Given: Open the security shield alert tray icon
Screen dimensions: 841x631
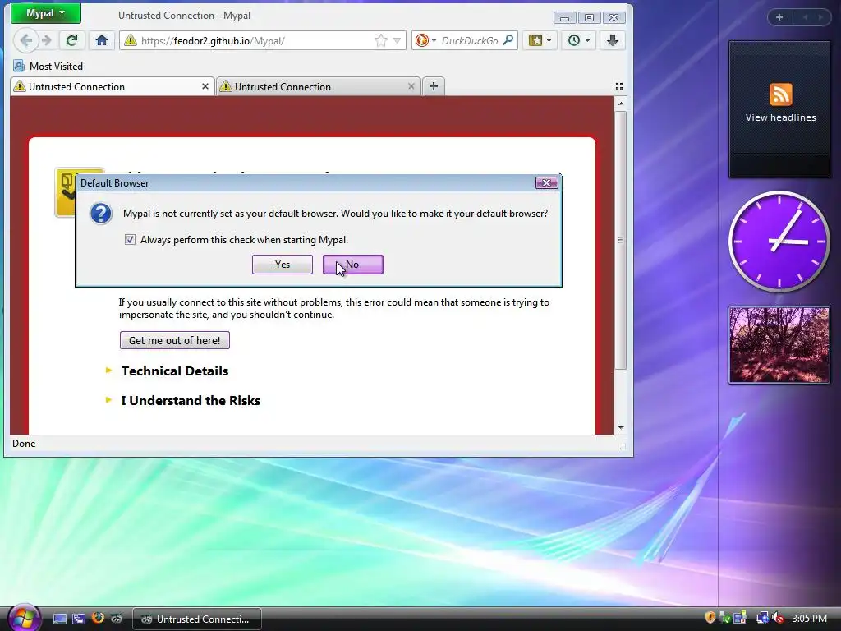Looking at the screenshot, I should 710,618.
